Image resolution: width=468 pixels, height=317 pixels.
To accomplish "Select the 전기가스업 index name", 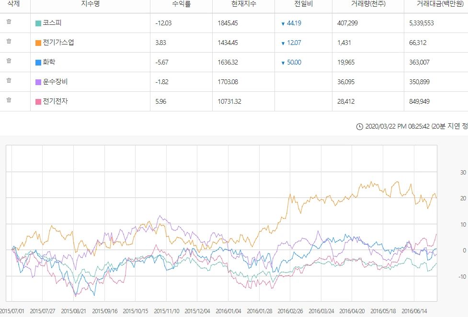I will point(58,42).
